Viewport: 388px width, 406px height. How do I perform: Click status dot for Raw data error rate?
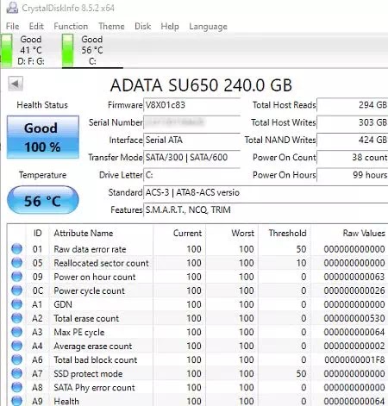click(16, 249)
